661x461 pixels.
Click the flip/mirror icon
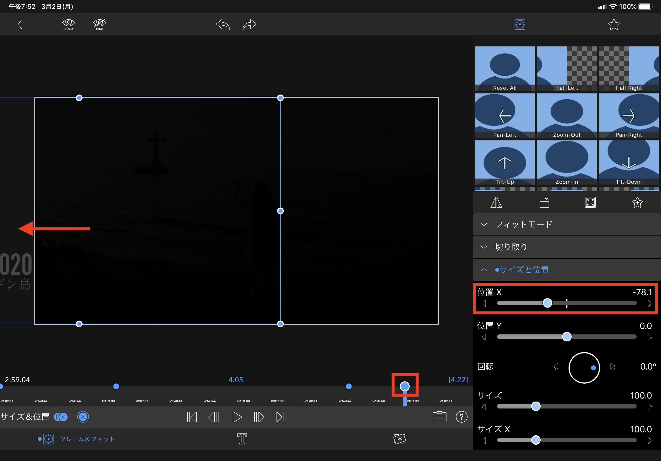(x=496, y=203)
